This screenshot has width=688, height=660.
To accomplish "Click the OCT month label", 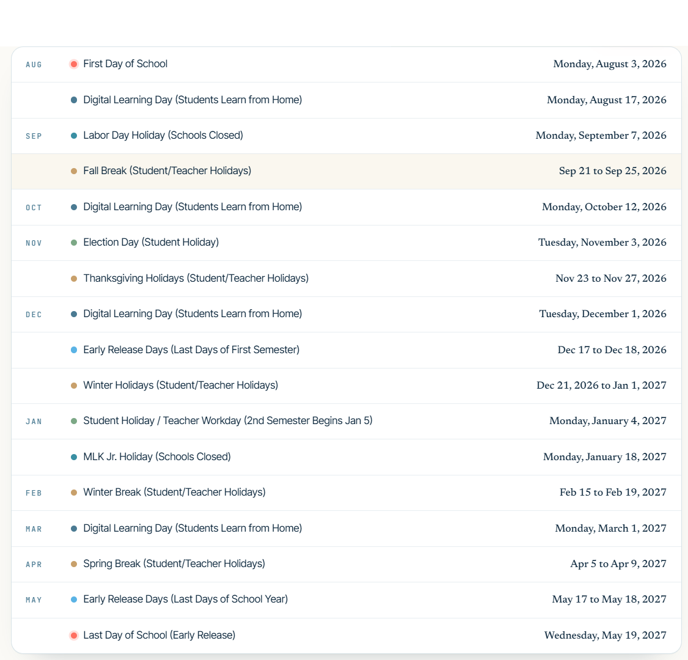I will [x=34, y=208].
